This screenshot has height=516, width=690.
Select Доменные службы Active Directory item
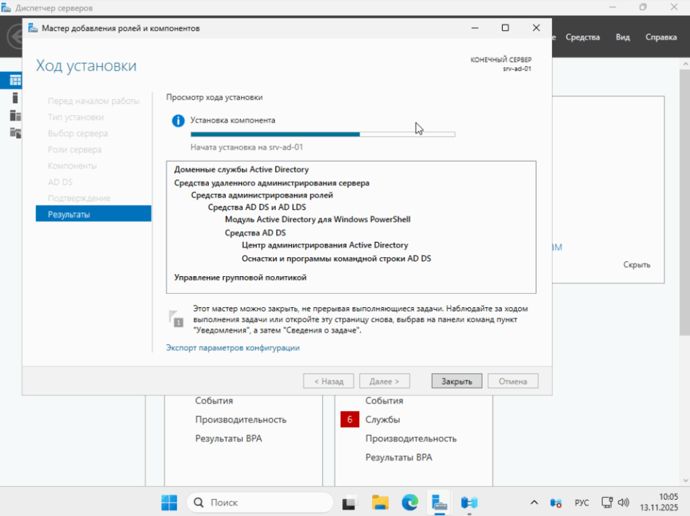[x=241, y=169]
